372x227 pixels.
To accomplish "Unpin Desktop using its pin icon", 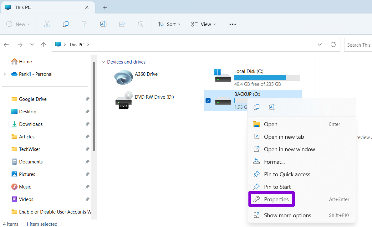I will tap(88, 111).
